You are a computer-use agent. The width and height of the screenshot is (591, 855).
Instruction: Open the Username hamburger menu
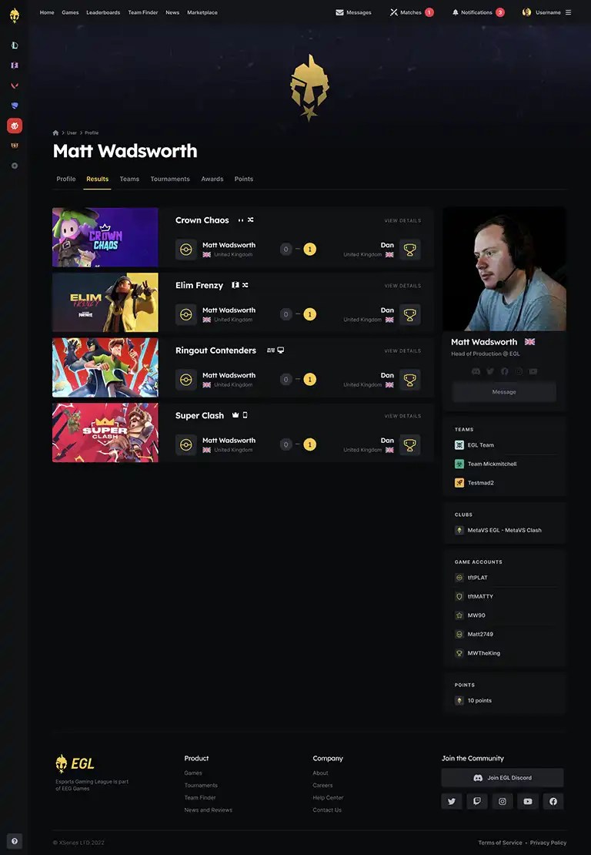point(568,12)
